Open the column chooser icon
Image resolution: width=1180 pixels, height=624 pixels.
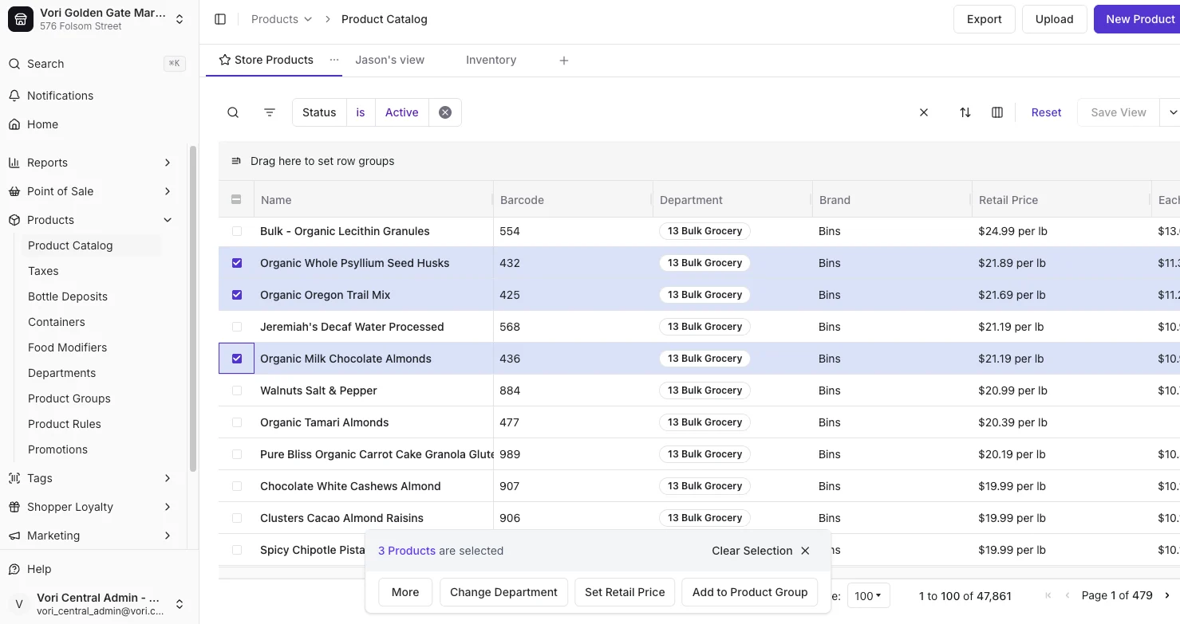[x=997, y=112]
